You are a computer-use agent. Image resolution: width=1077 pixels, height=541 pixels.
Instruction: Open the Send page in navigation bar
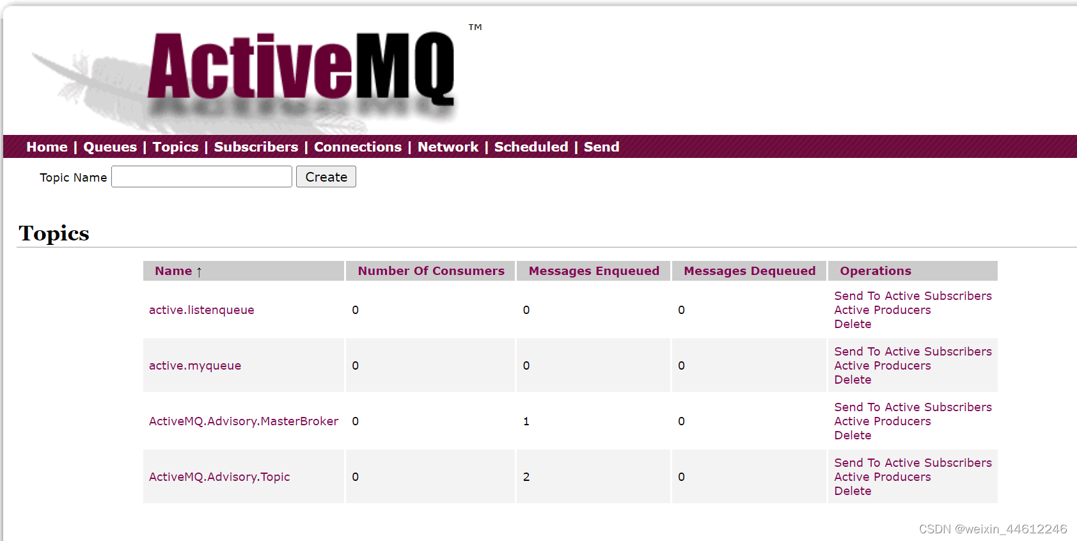click(x=601, y=147)
